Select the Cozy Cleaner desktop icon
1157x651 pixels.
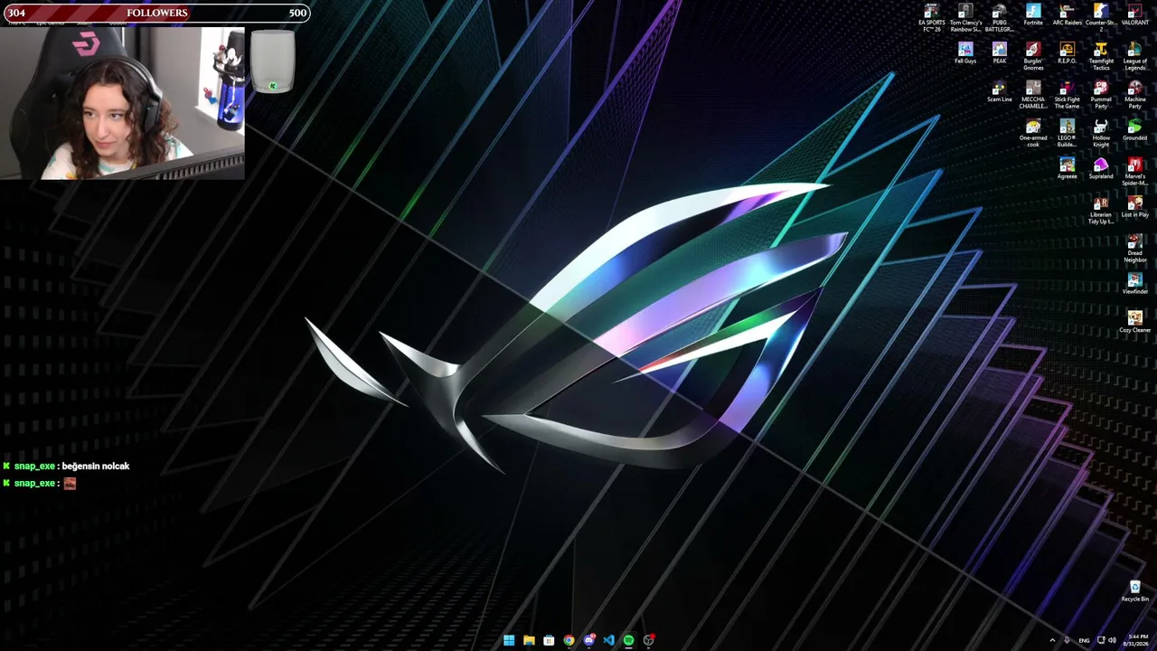1135,322
